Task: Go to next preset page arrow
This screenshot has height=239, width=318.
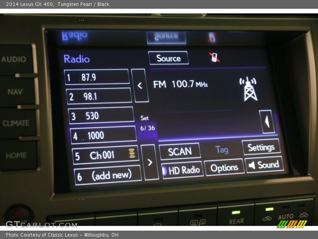Action: pos(150,162)
